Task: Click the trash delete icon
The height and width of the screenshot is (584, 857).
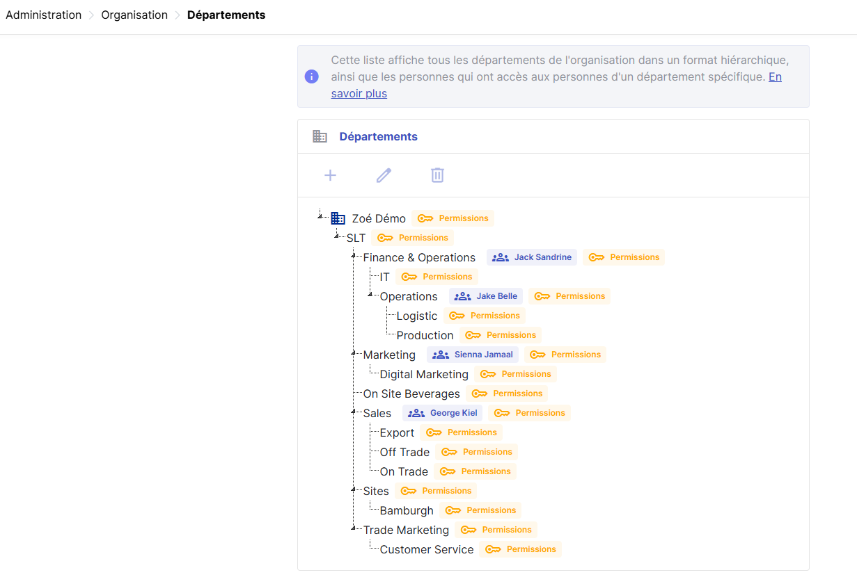Action: 437,175
